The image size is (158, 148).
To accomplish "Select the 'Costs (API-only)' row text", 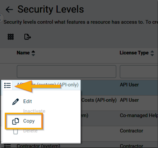I will (99, 100).
